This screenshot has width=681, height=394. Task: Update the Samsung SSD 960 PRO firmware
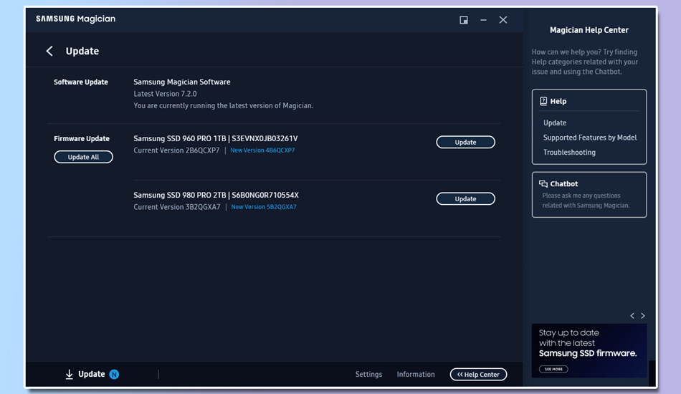point(465,142)
